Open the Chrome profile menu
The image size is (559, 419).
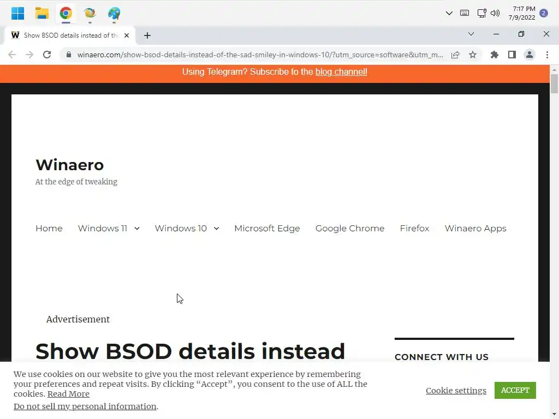(530, 55)
